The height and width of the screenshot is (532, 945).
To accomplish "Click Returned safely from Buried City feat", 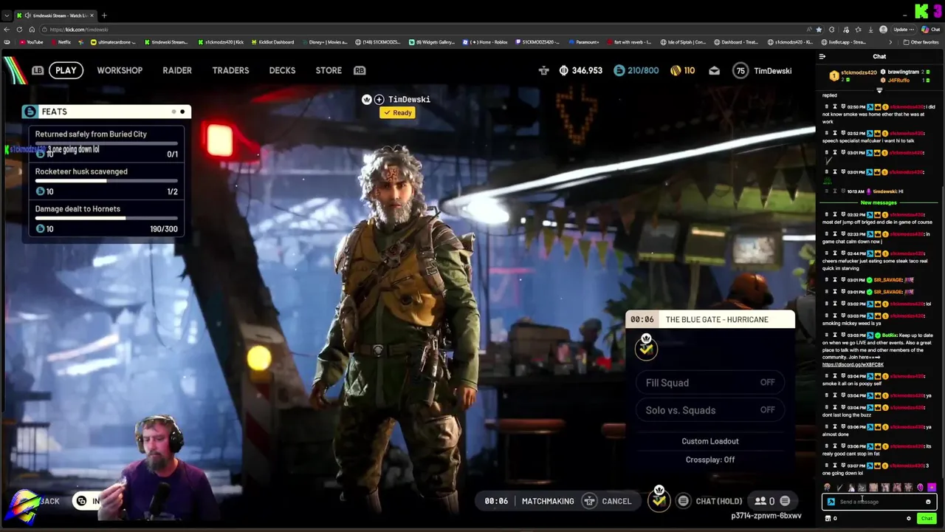I will pos(106,144).
